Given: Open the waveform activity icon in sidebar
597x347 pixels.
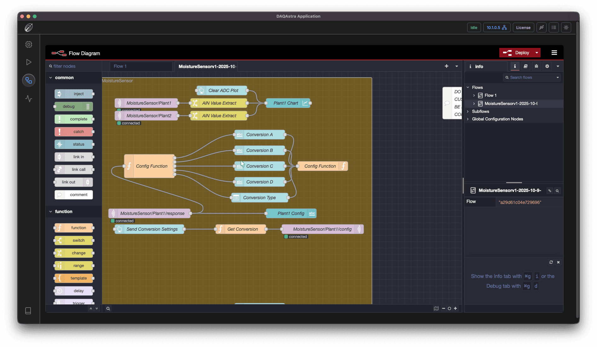Looking at the screenshot, I should click(29, 99).
